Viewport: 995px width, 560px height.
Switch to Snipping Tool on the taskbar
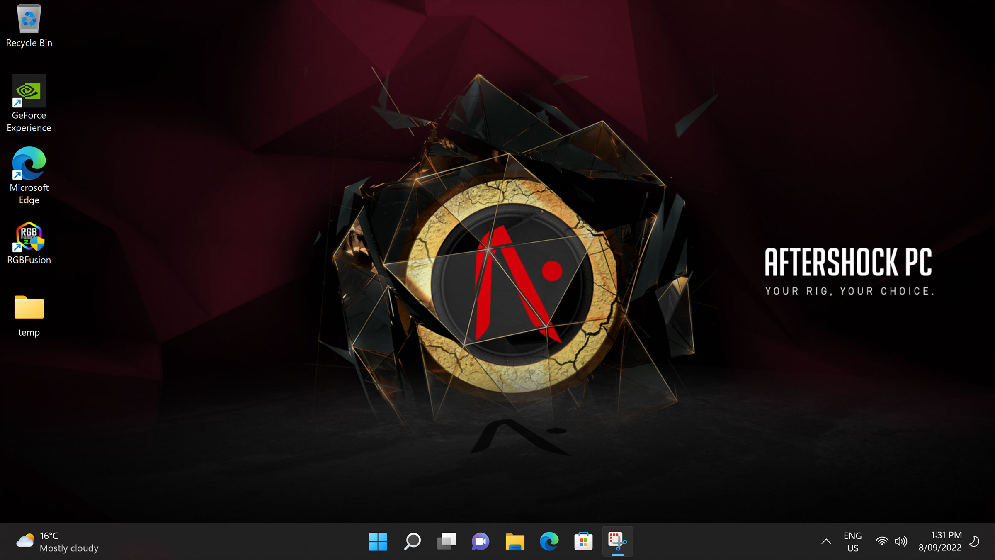(618, 541)
